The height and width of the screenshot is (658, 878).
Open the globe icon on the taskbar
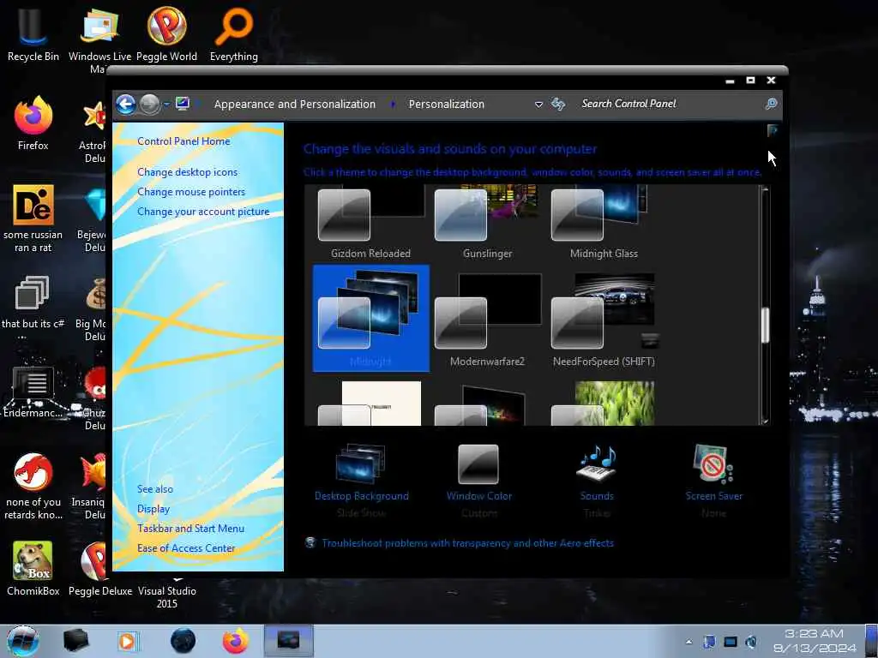tap(183, 641)
